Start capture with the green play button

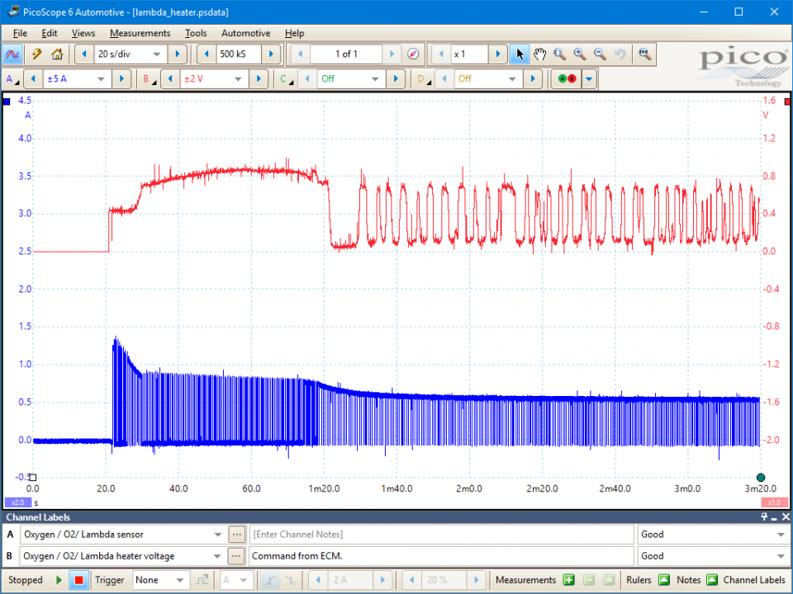[59, 580]
